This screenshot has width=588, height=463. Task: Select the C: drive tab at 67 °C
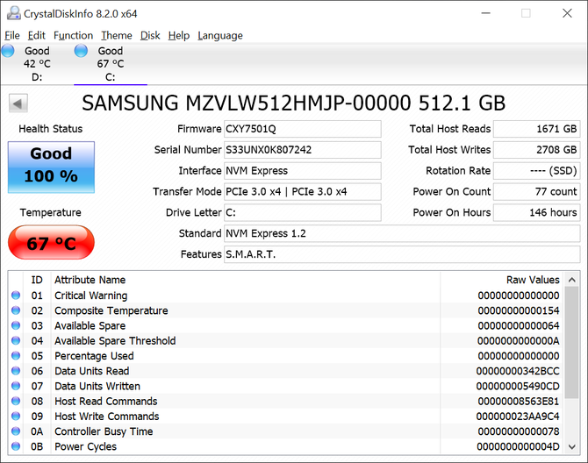point(111,64)
